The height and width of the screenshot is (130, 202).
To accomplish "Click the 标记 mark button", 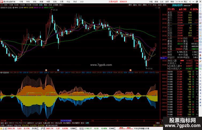I will click(154, 5).
